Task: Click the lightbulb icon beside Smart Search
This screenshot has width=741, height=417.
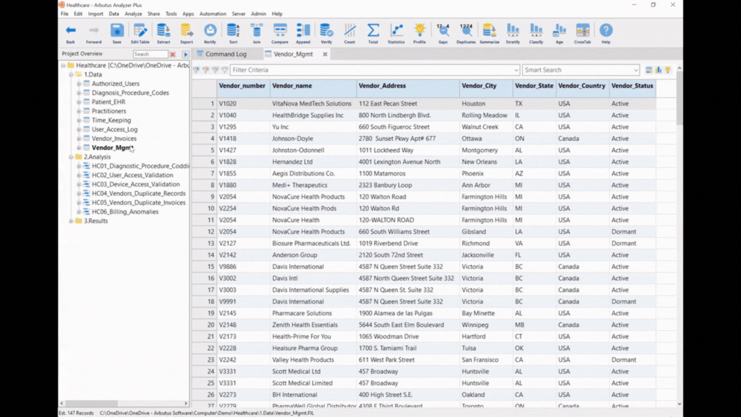Action: [x=667, y=70]
